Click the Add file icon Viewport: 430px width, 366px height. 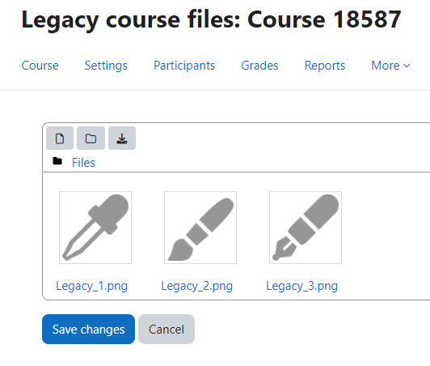[60, 138]
